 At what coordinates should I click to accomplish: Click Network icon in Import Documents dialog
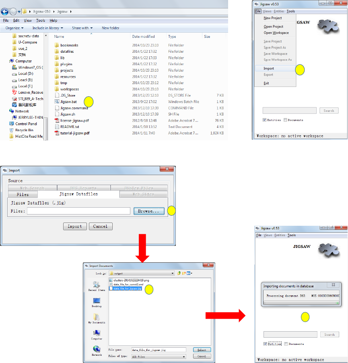[97, 349]
